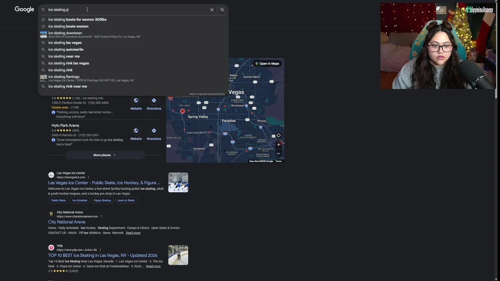Click red location pin near Spring Valley
500x281 pixels.
click(x=182, y=112)
